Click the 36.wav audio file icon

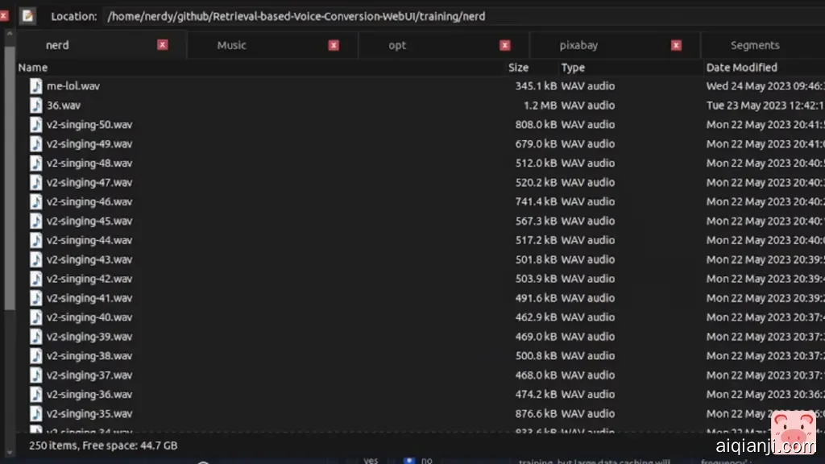coord(36,105)
